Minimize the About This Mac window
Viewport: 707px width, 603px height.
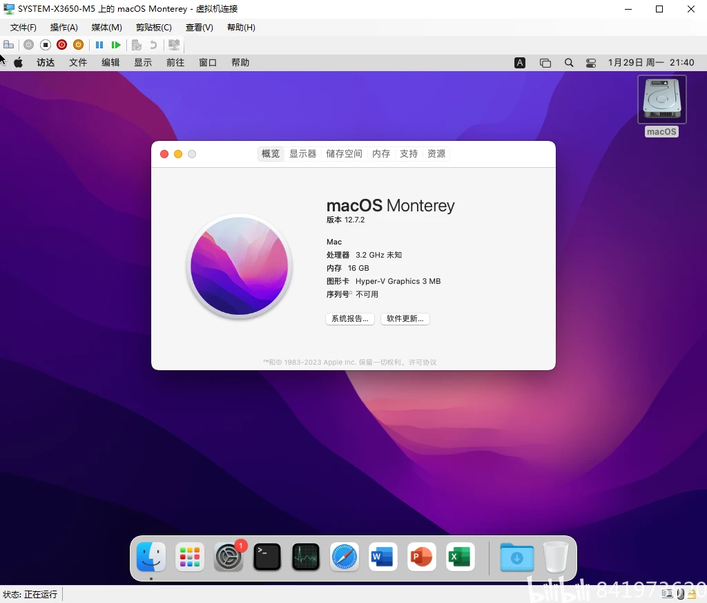tap(178, 154)
